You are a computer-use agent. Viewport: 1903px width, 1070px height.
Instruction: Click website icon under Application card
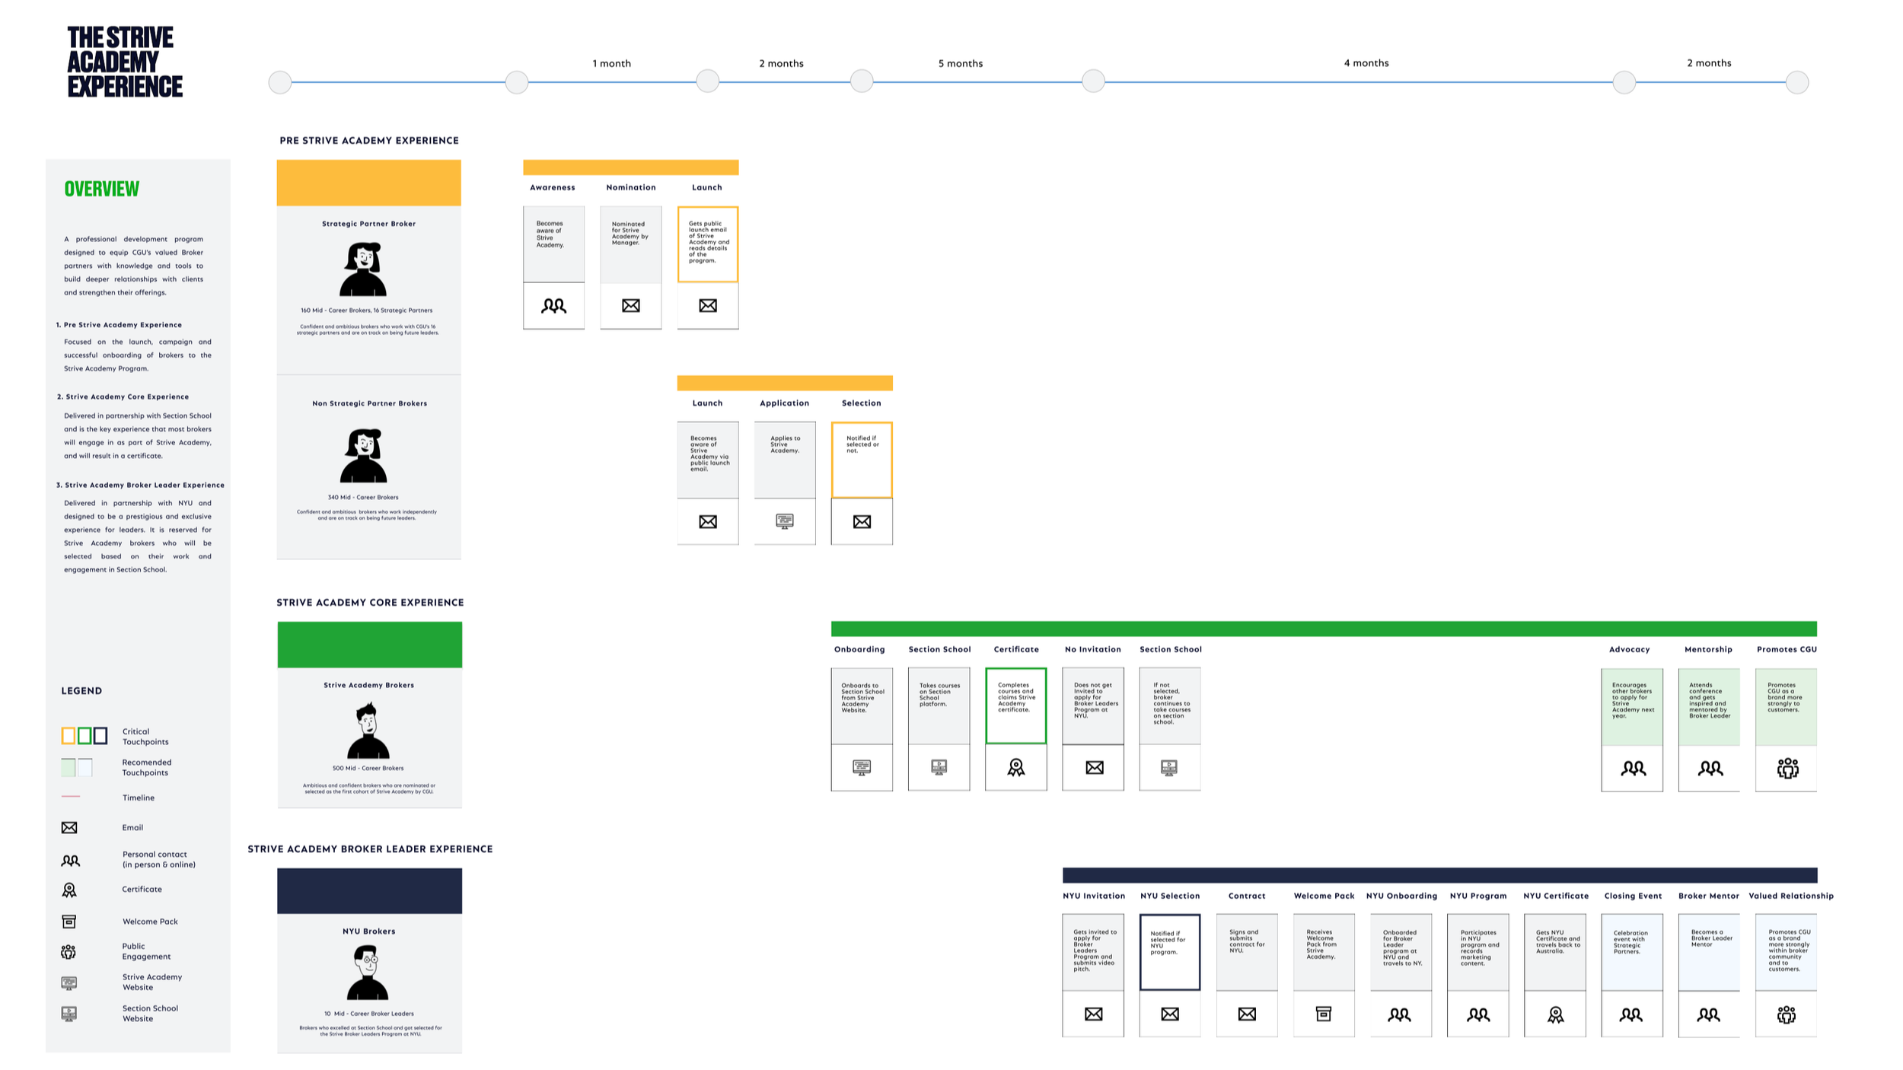tap(784, 521)
